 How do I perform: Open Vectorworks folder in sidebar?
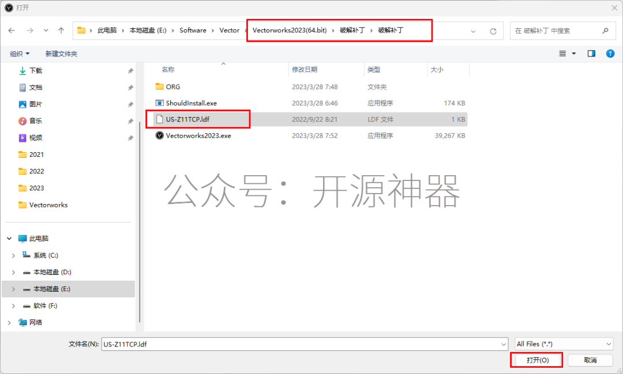(48, 205)
